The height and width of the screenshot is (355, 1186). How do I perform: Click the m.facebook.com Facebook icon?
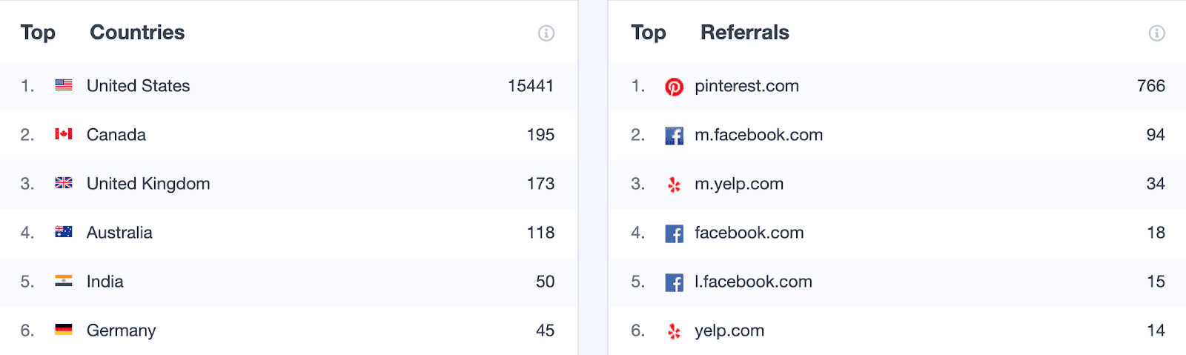(674, 136)
